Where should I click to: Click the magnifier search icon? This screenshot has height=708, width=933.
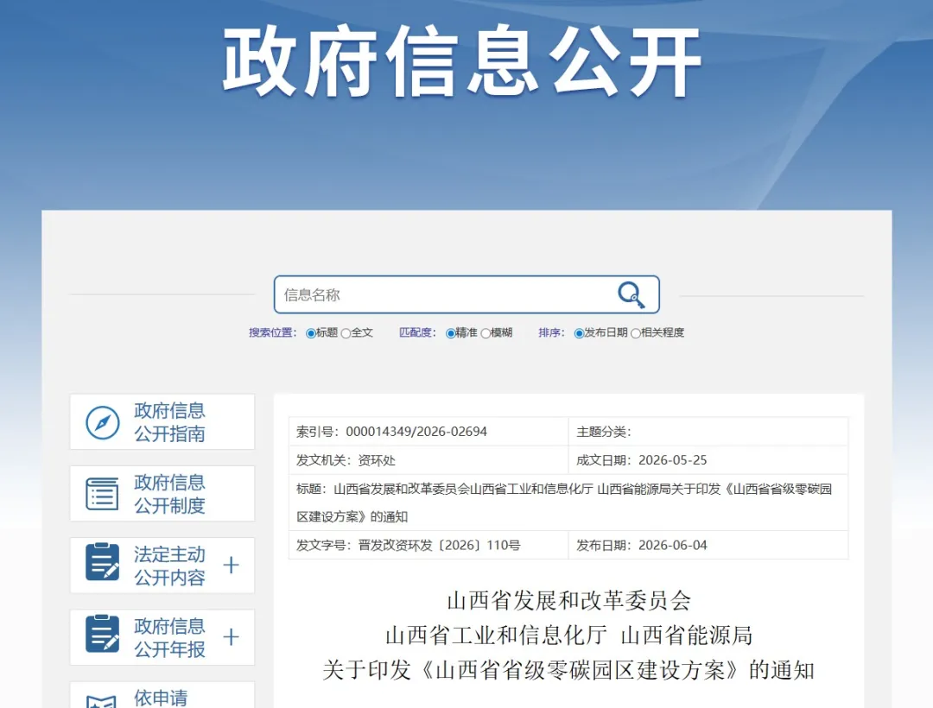(x=632, y=294)
